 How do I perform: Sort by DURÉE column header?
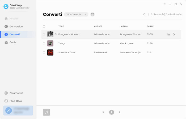[x=150, y=26]
